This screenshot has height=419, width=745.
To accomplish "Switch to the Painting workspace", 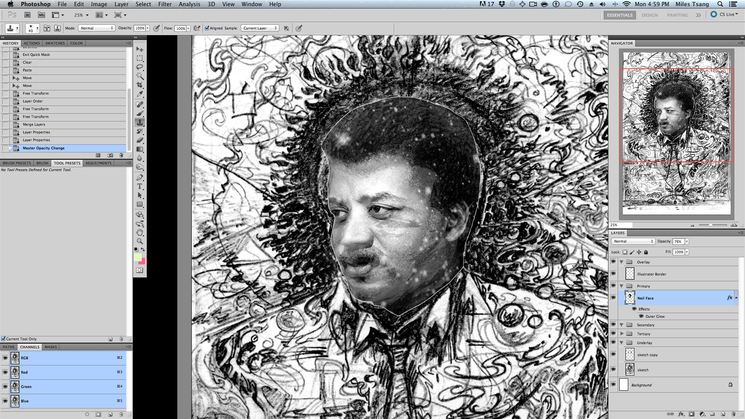I will (x=677, y=15).
